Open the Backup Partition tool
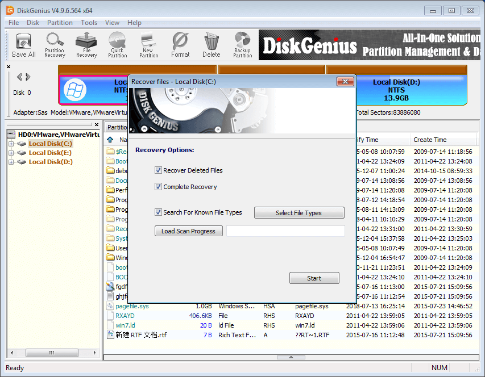Viewport: 485px width, 377px height. tap(242, 45)
